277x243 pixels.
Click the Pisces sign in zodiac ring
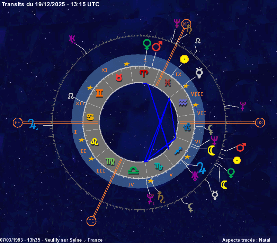pyautogui.click(x=168, y=83)
